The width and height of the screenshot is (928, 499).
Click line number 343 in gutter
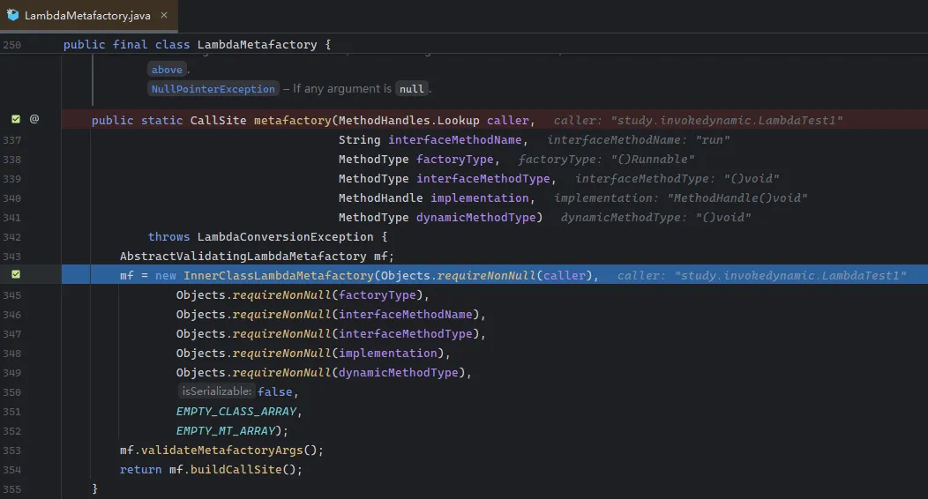[11, 257]
